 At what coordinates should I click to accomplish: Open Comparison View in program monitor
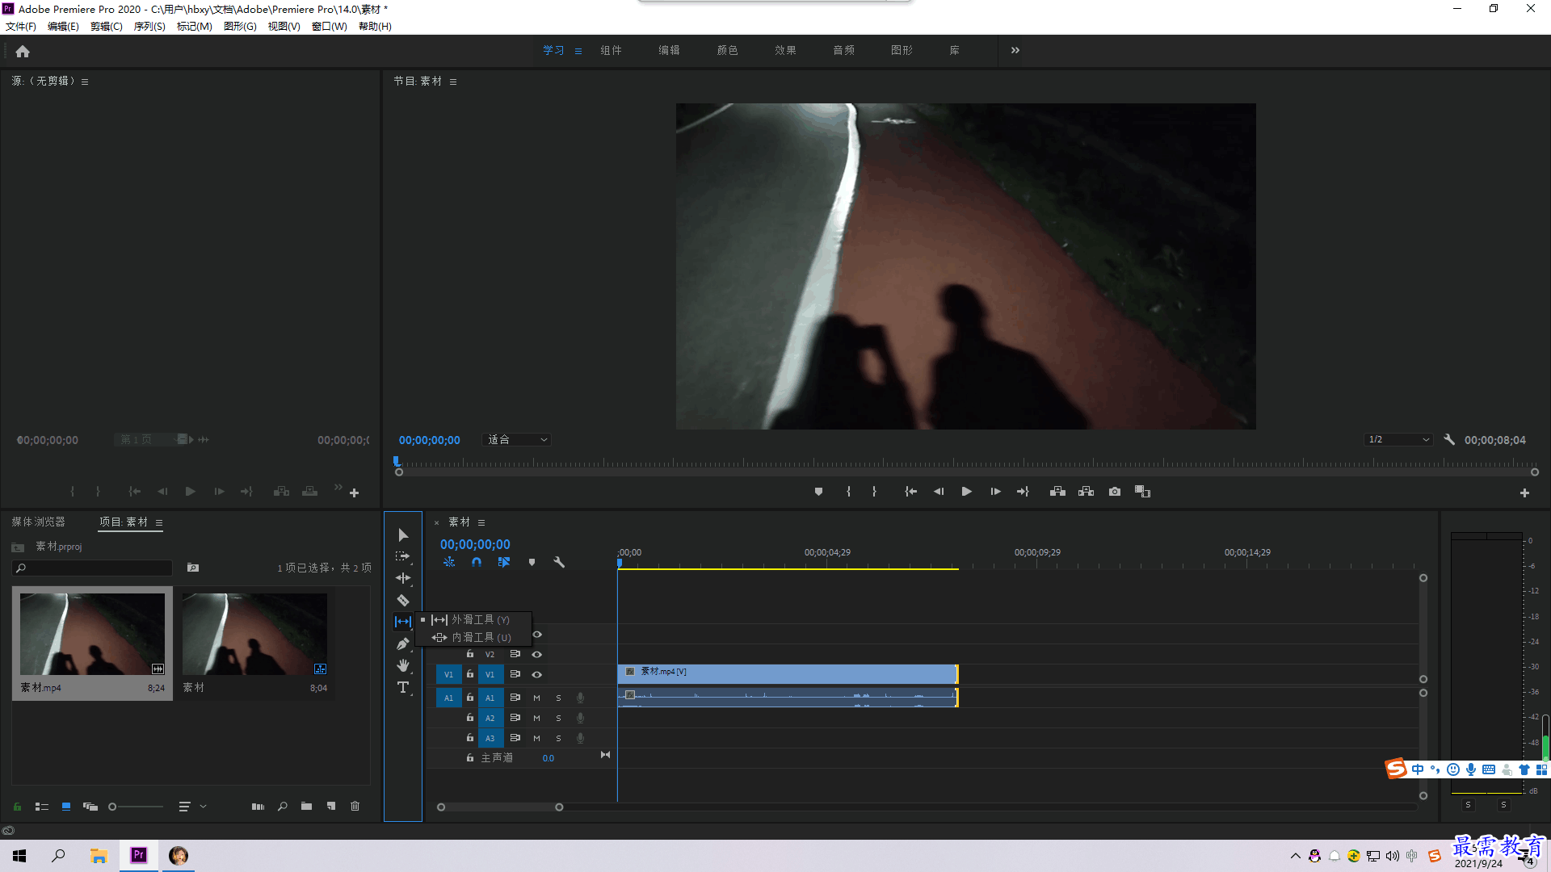pos(1142,492)
